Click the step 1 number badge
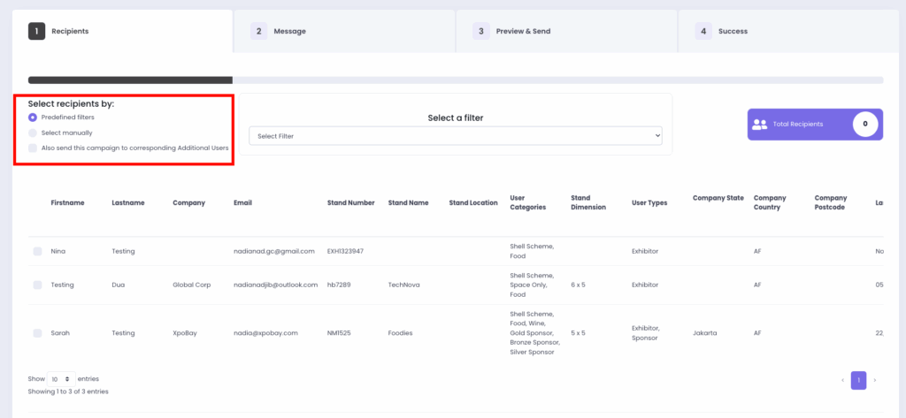The height and width of the screenshot is (418, 906). [x=37, y=31]
